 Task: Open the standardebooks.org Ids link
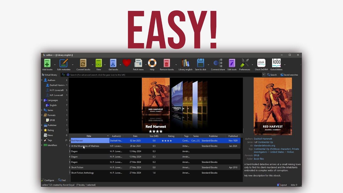(x=264, y=146)
